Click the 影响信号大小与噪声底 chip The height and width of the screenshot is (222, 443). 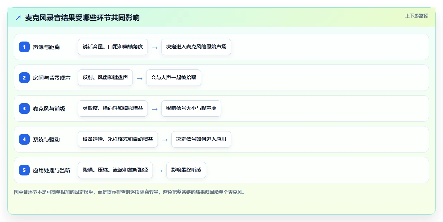191,108
